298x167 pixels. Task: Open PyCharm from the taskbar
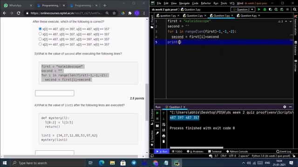point(177,163)
